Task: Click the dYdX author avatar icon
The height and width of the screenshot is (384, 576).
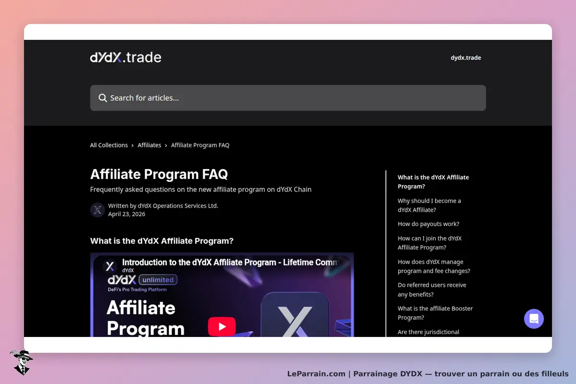Action: tap(97, 210)
